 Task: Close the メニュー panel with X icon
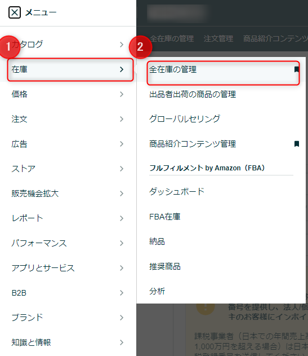pyautogui.click(x=15, y=12)
